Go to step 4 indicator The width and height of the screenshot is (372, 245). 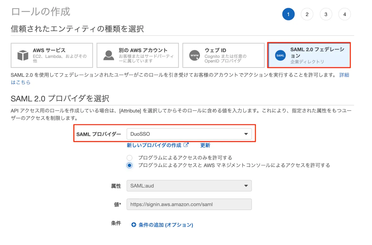coord(345,14)
